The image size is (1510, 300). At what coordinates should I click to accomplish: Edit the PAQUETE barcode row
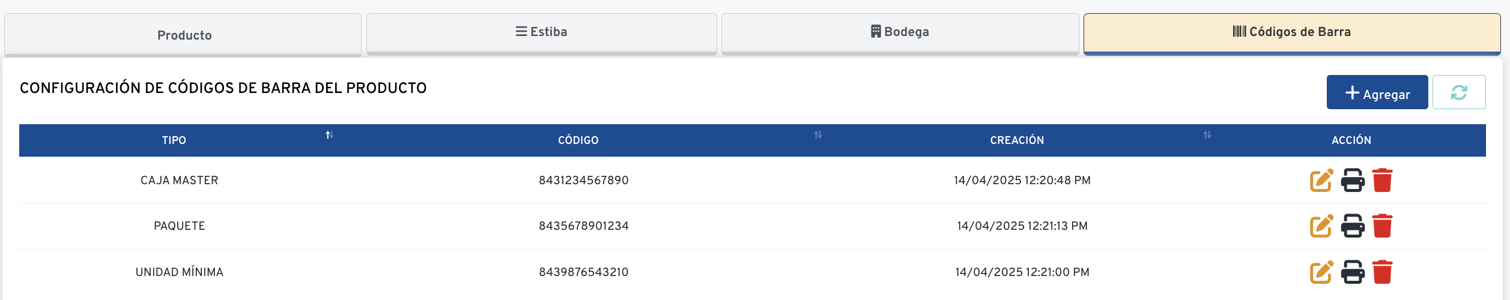(1321, 226)
